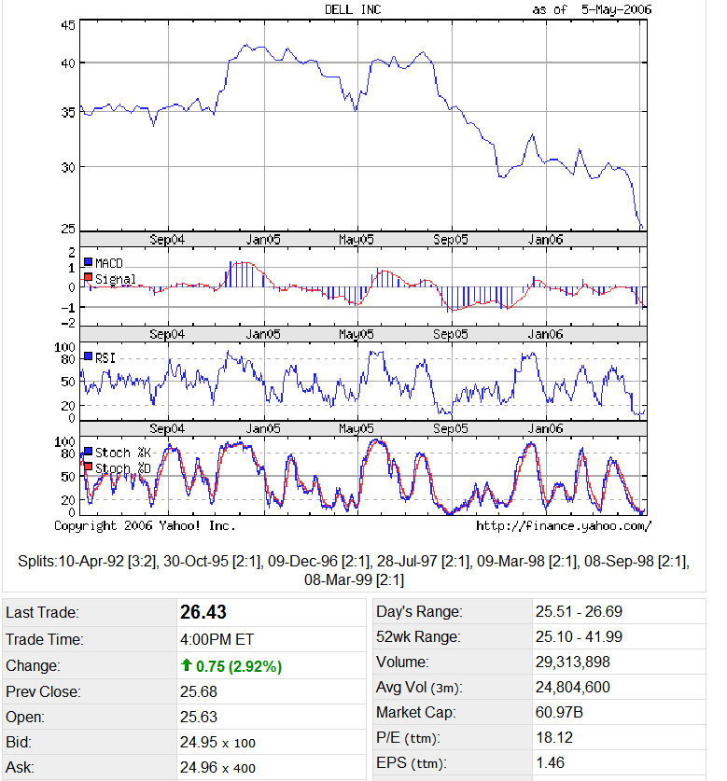Select the Bid value 24.95 x 100
The image size is (727, 781).
(217, 743)
